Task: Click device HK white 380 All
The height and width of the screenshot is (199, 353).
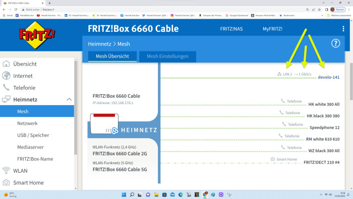Action: pos(324,105)
